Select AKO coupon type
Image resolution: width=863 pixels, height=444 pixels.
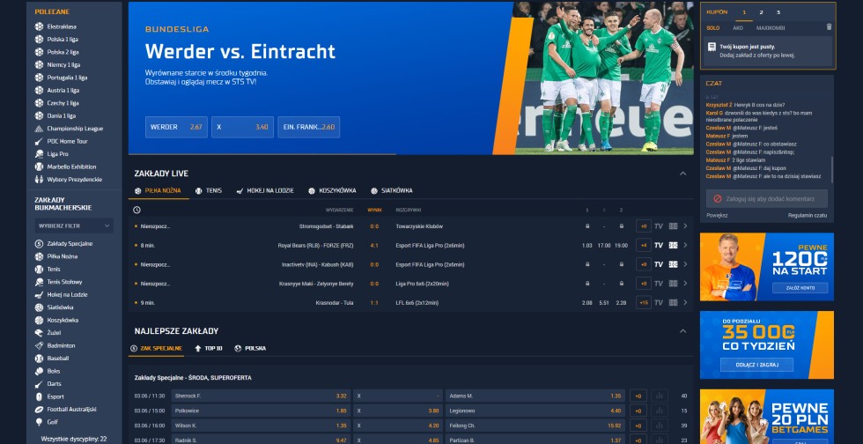[x=738, y=27]
